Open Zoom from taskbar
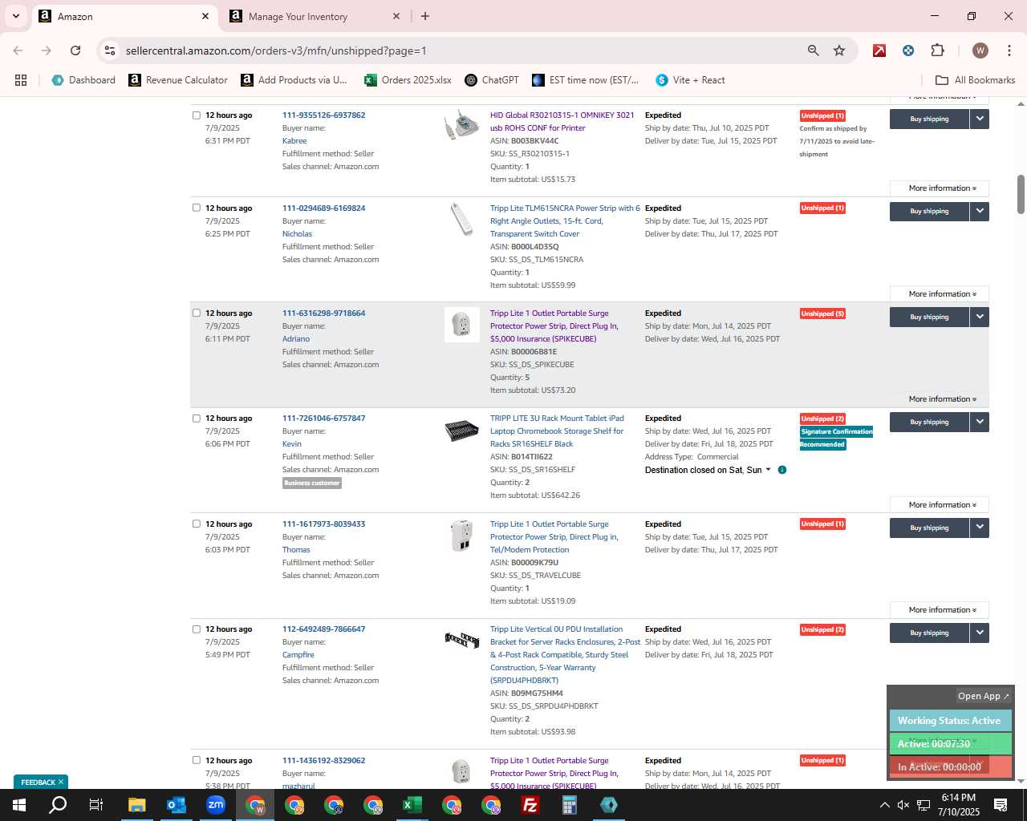This screenshot has height=821, width=1027. tap(216, 805)
